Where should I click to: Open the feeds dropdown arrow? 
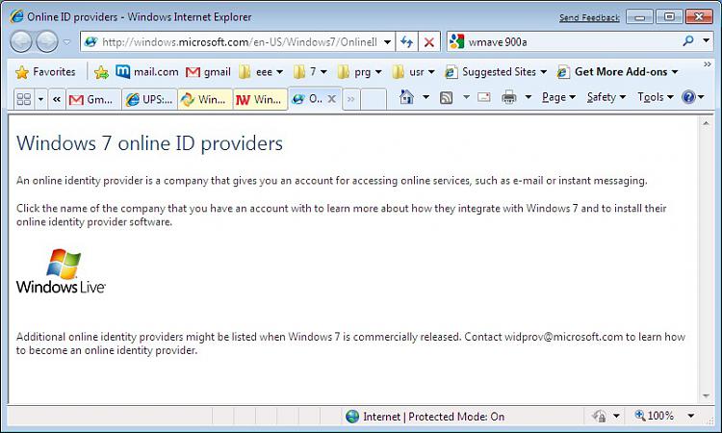click(466, 97)
